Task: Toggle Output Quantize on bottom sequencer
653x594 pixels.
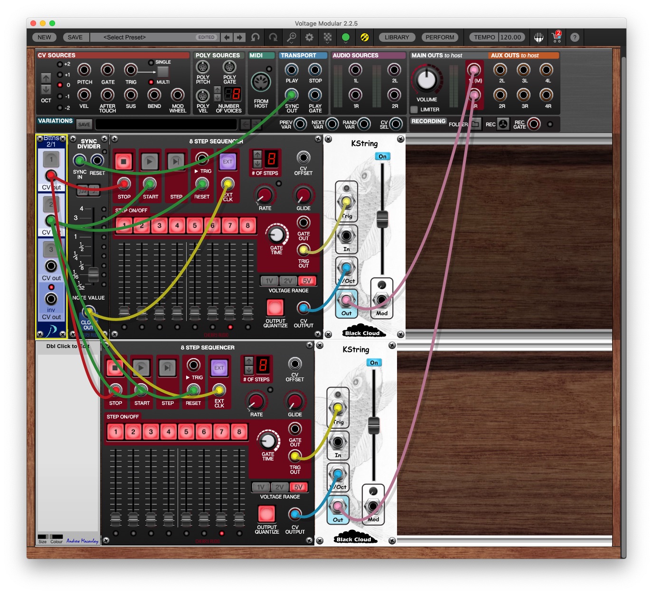Action: tap(266, 514)
